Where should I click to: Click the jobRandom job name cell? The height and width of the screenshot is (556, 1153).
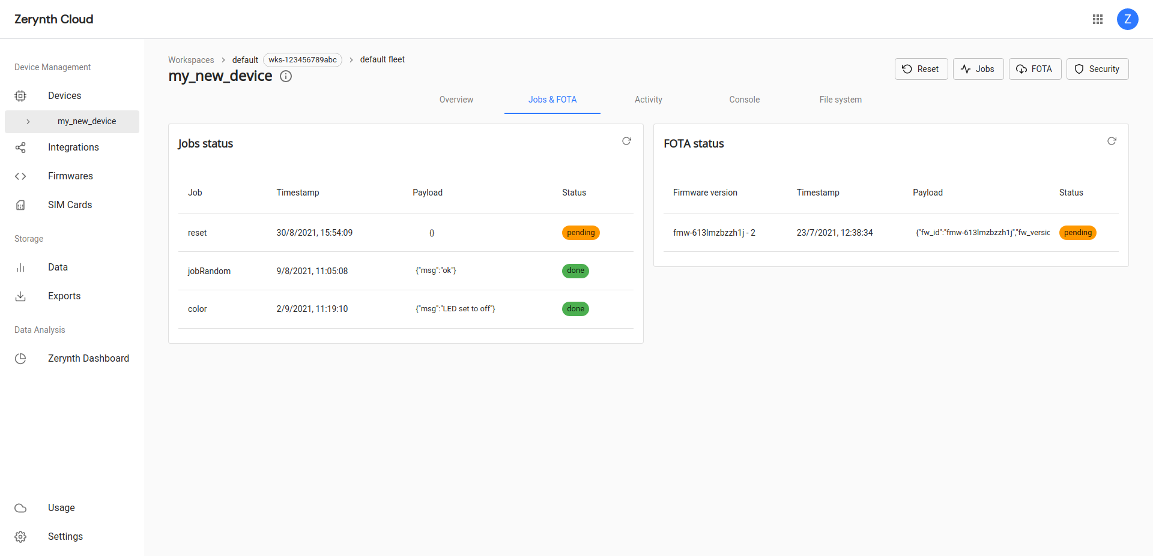click(209, 271)
